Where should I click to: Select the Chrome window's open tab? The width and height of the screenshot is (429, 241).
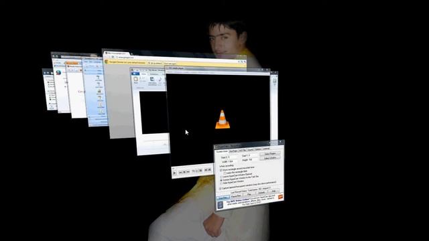coord(117,53)
